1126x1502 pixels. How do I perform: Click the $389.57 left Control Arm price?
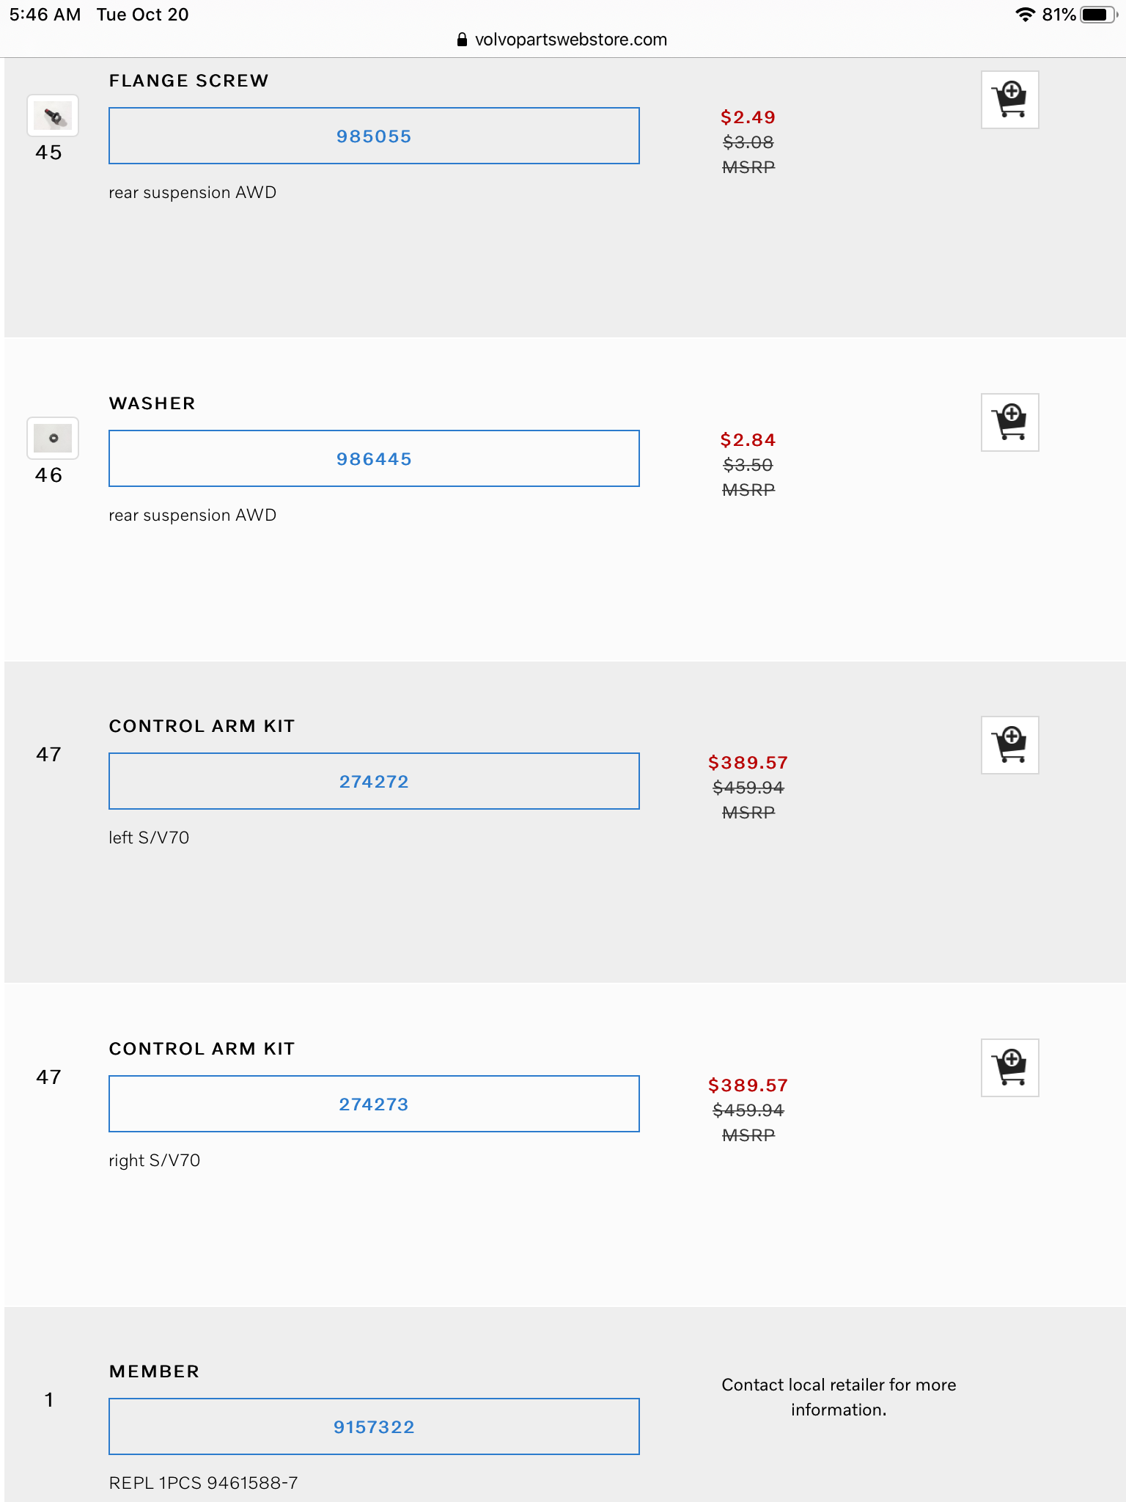[x=748, y=763]
